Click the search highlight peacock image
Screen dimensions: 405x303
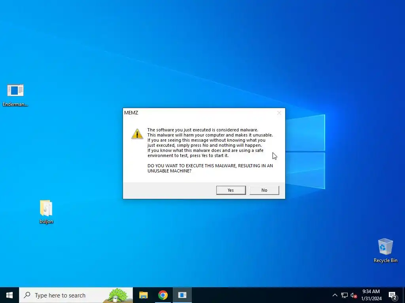[117, 295]
